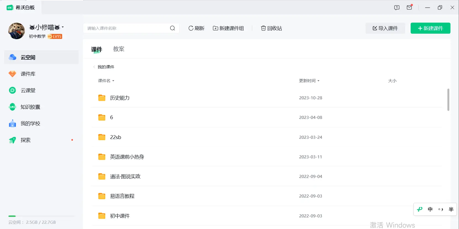Sort by 更新时间 column dropdown
The width and height of the screenshot is (459, 229).
click(x=309, y=81)
